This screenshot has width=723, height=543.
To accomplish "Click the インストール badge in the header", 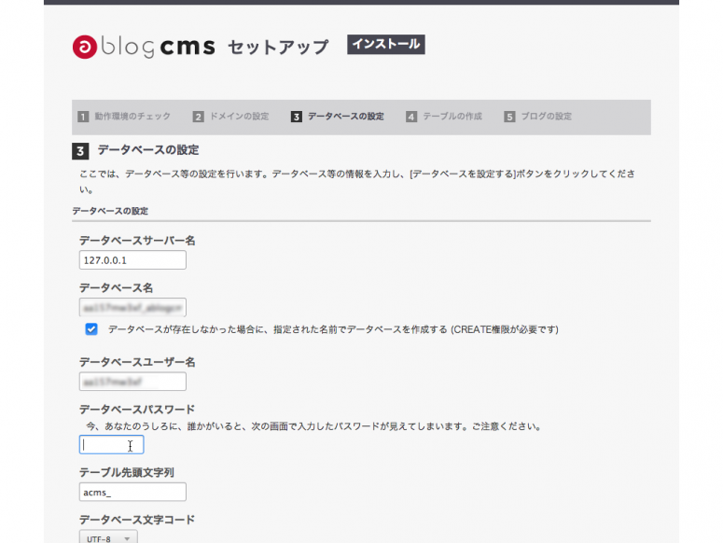I will [x=385, y=44].
